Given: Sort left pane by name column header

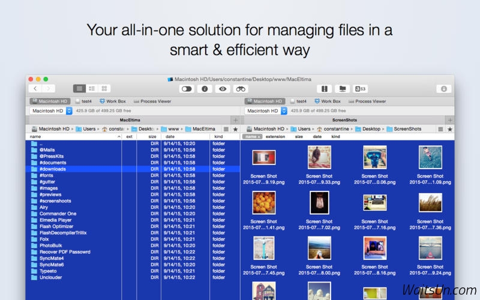Looking at the screenshot, I should [72, 137].
